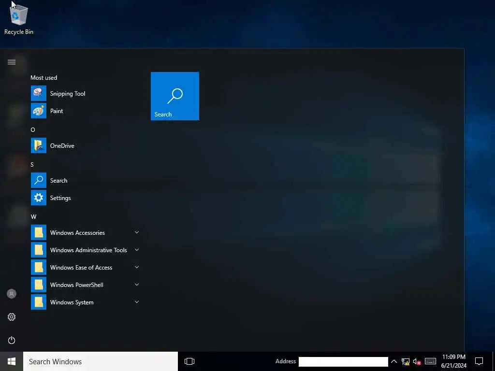Click the Address toolbar input field
Viewport: 495px width, 371px height.
click(x=343, y=361)
